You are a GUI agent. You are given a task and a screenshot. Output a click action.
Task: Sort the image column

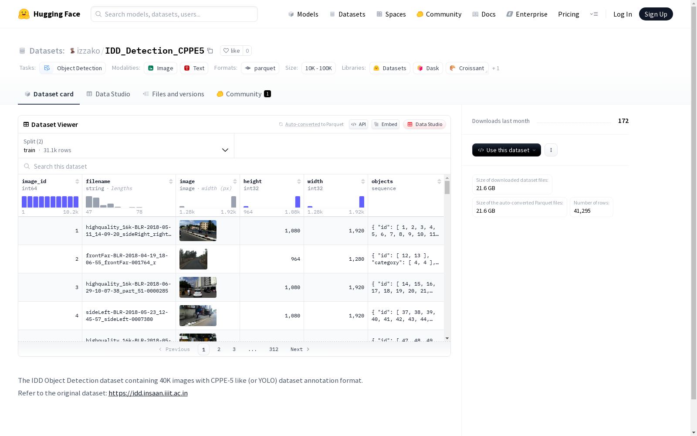(235, 181)
